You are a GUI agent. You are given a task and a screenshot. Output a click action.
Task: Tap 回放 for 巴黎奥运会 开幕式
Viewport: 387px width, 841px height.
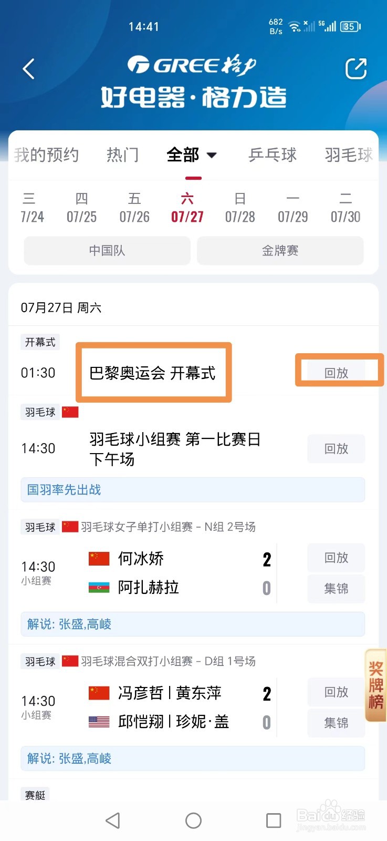click(337, 373)
